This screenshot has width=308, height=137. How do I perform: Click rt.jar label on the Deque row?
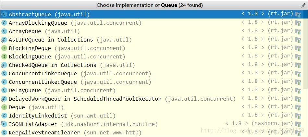[280, 106]
